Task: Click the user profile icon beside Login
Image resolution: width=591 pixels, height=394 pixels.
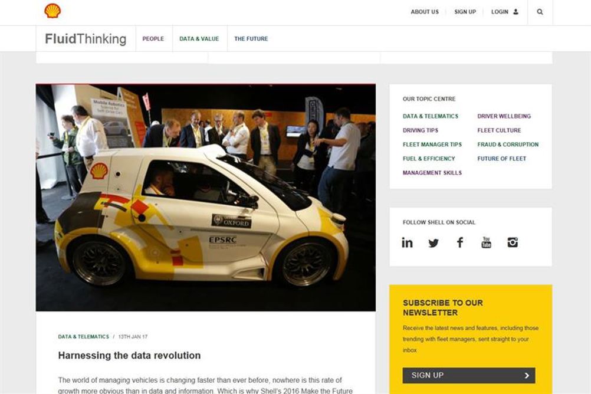Action: tap(516, 12)
